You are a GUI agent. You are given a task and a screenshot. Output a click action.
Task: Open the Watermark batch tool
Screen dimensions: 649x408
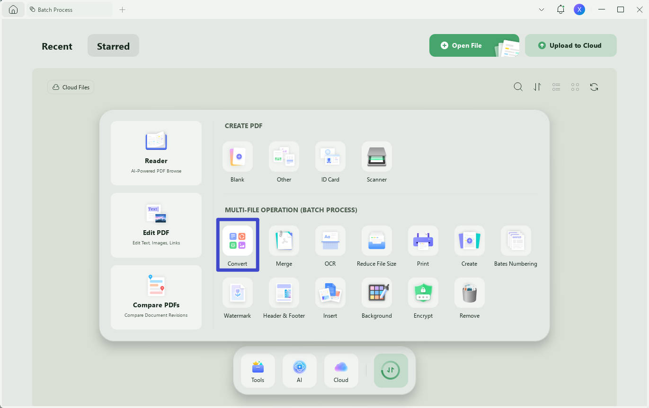pos(238,298)
